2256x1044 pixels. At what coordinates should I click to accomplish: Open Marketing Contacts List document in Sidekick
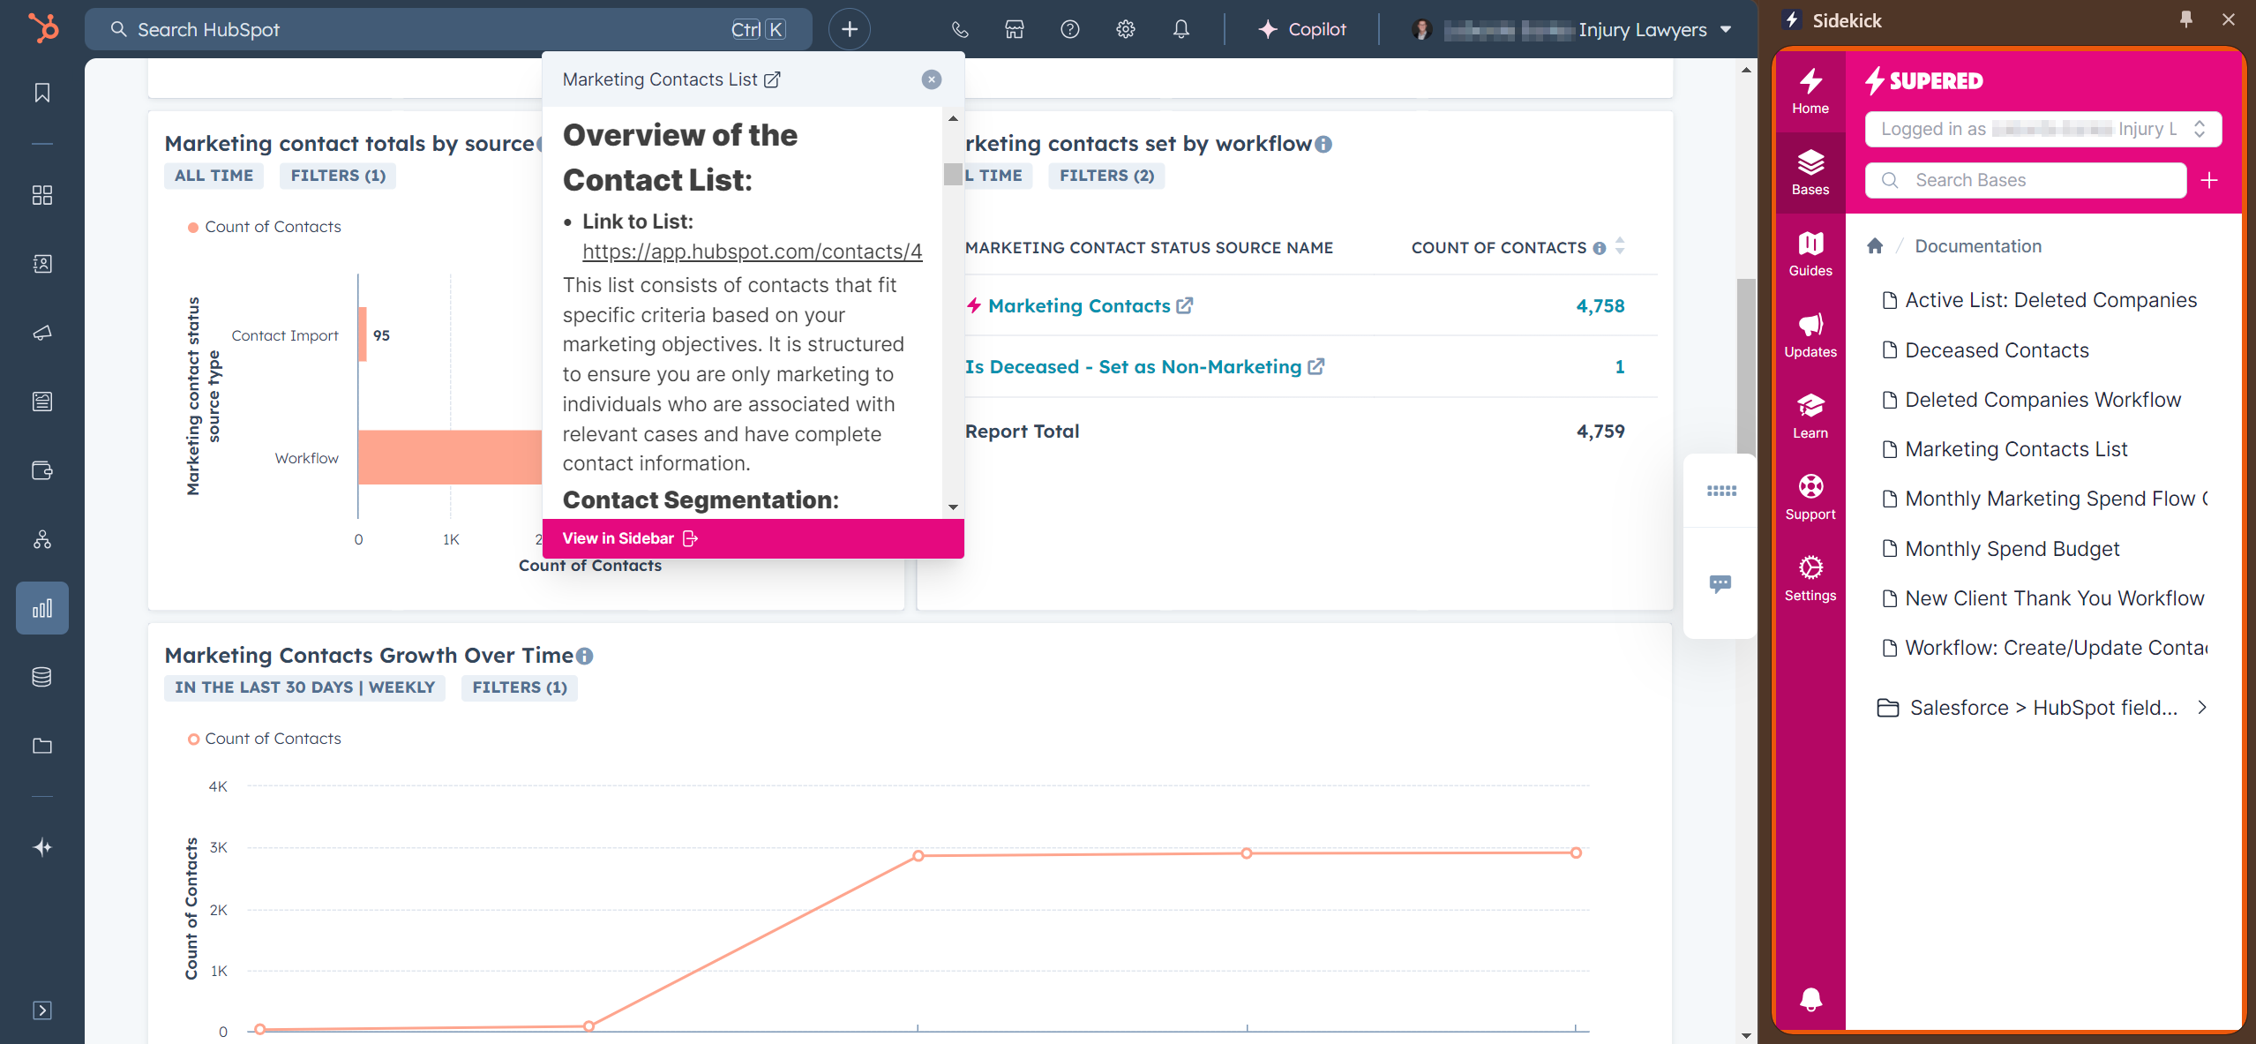click(2005, 449)
